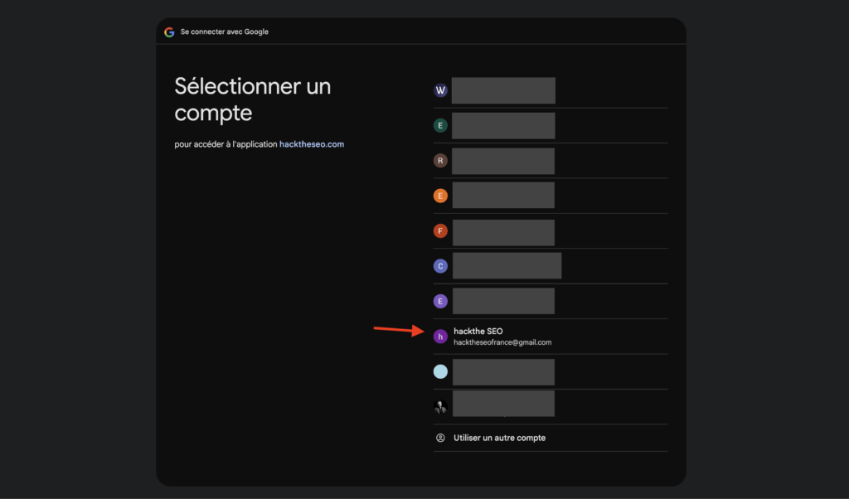Image resolution: width=849 pixels, height=499 pixels.
Task: Select the hackthe SEO account name
Action: pos(478,332)
